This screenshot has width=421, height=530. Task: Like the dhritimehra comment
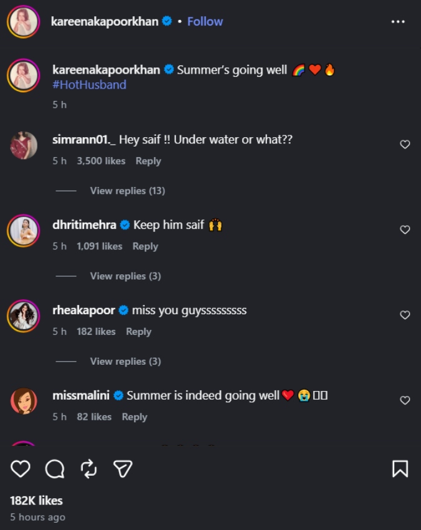[x=405, y=229]
